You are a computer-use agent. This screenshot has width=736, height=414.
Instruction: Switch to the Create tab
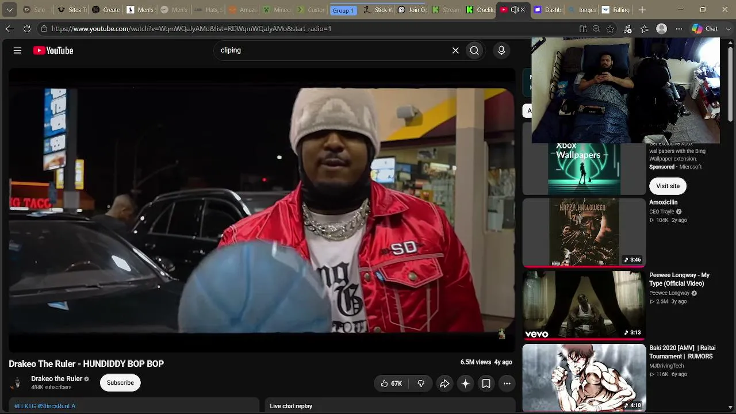point(106,10)
